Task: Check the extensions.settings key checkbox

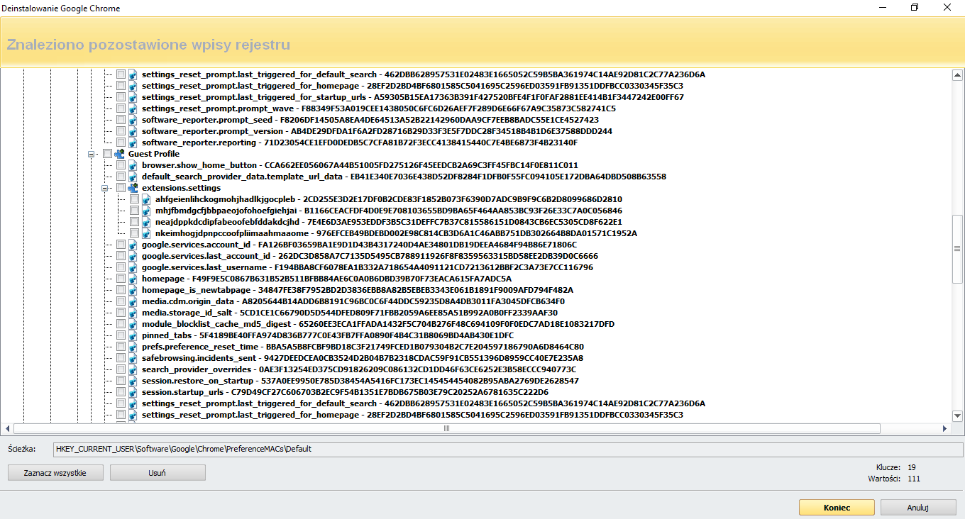Action: pyautogui.click(x=121, y=188)
